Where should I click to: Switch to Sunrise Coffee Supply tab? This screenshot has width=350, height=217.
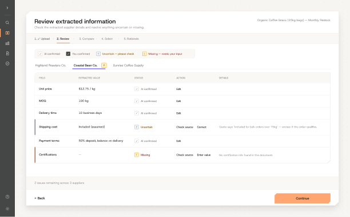click(128, 65)
